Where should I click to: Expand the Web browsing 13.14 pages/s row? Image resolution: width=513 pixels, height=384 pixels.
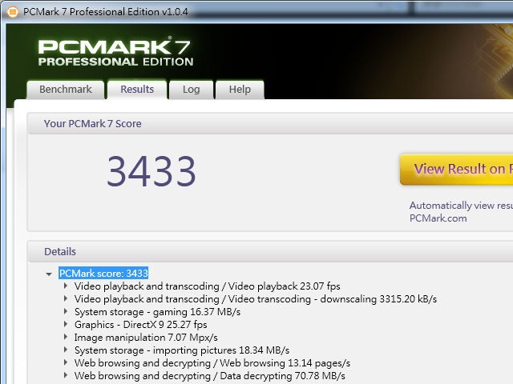coord(66,362)
